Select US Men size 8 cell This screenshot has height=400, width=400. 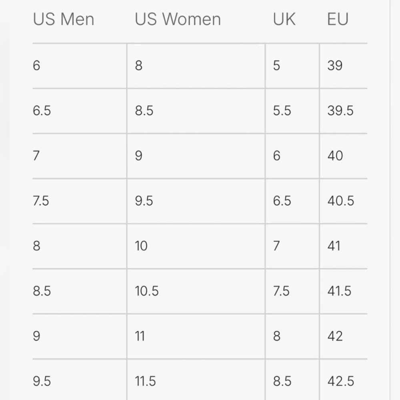tap(80, 246)
